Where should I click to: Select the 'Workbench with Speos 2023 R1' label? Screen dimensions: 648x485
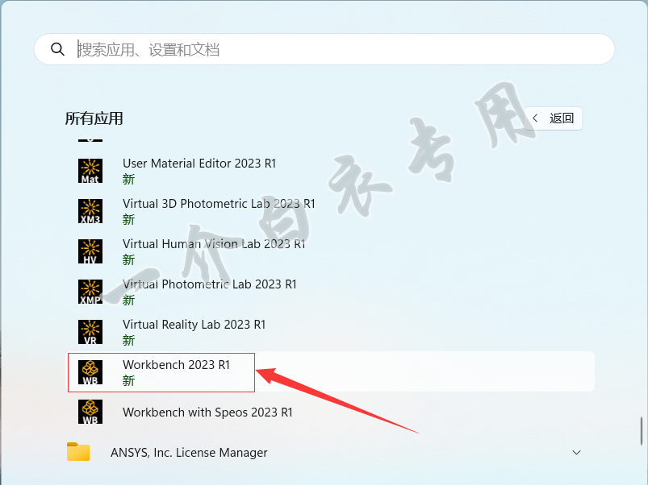207,412
